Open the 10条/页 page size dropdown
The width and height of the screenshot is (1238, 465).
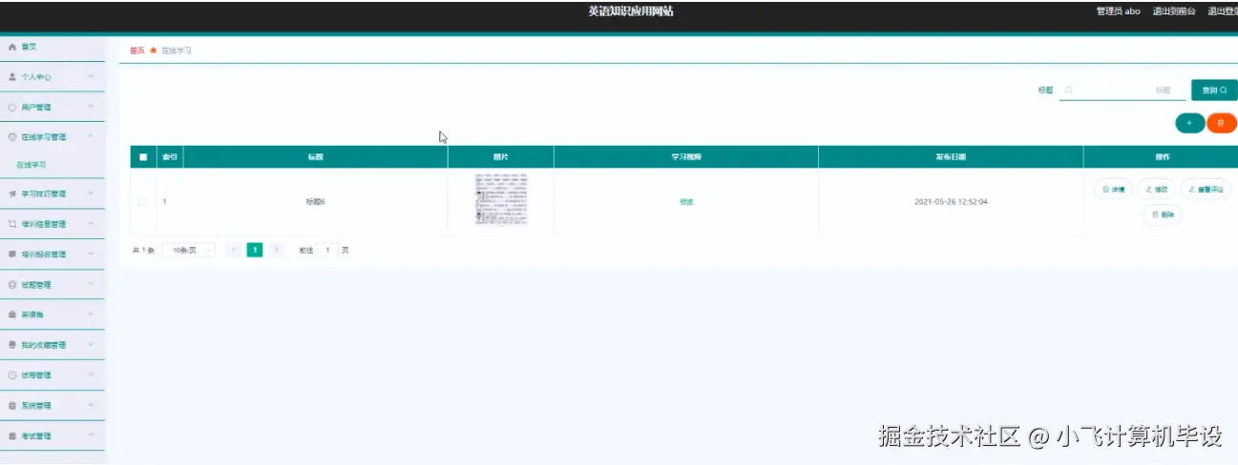click(188, 250)
